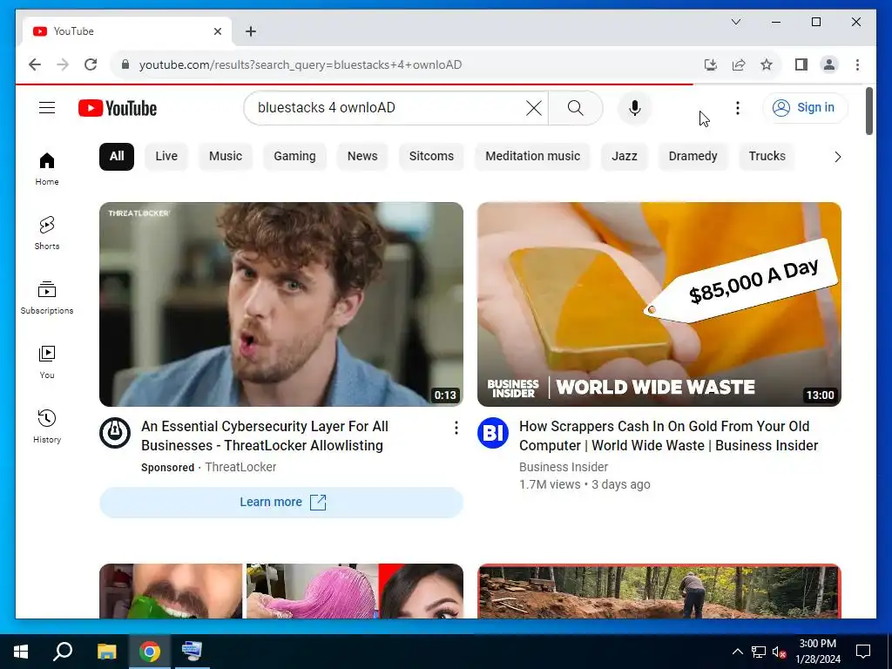Open Chrome tab search dropdown

point(735,22)
